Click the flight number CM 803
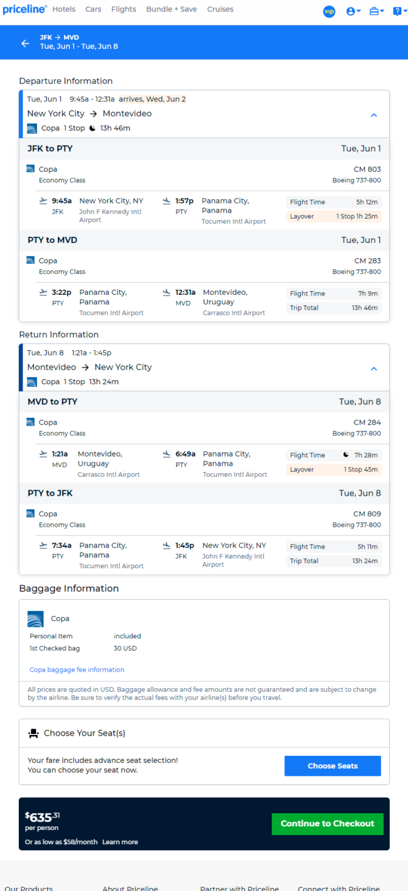 tap(367, 169)
